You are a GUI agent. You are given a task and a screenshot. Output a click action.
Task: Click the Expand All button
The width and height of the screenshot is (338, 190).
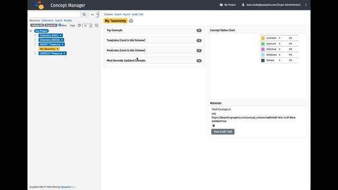click(x=51, y=25)
